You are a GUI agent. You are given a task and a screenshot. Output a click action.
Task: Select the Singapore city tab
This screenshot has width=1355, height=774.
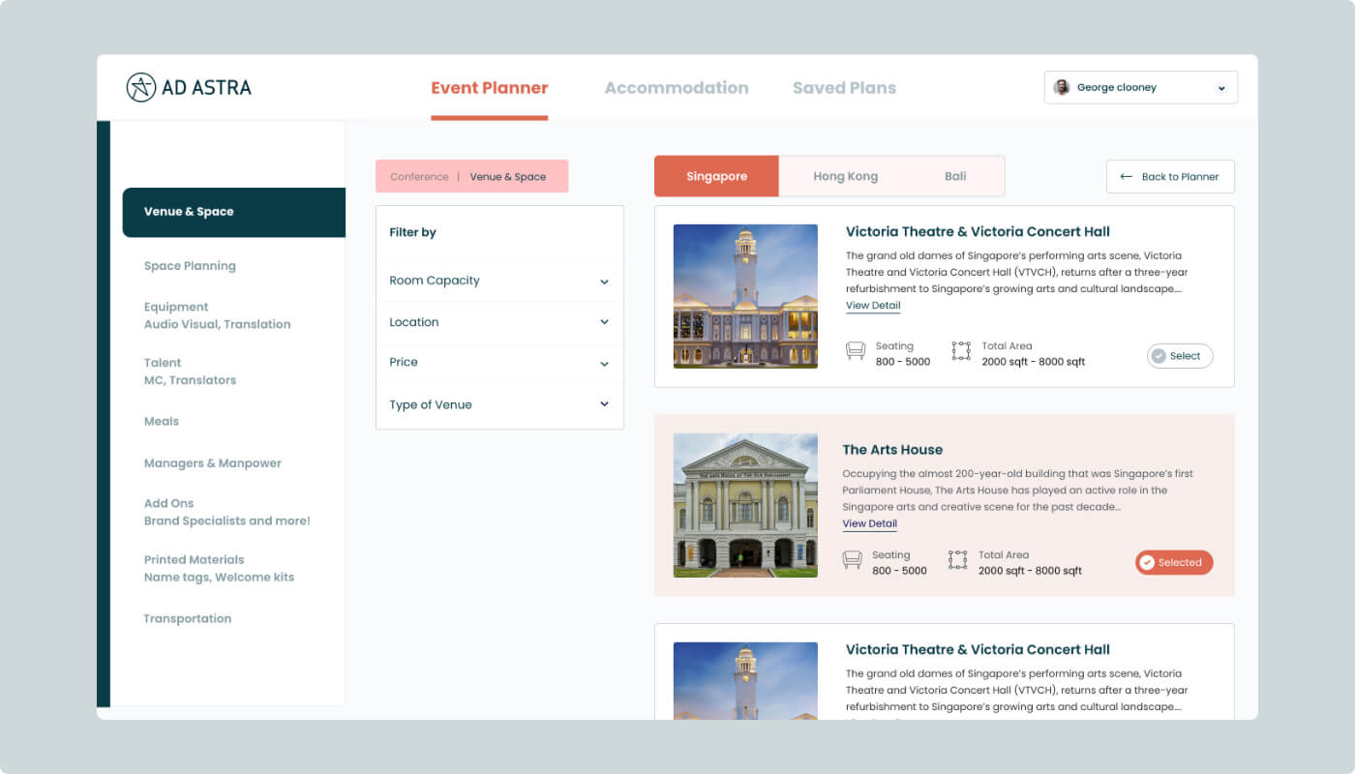click(x=716, y=176)
